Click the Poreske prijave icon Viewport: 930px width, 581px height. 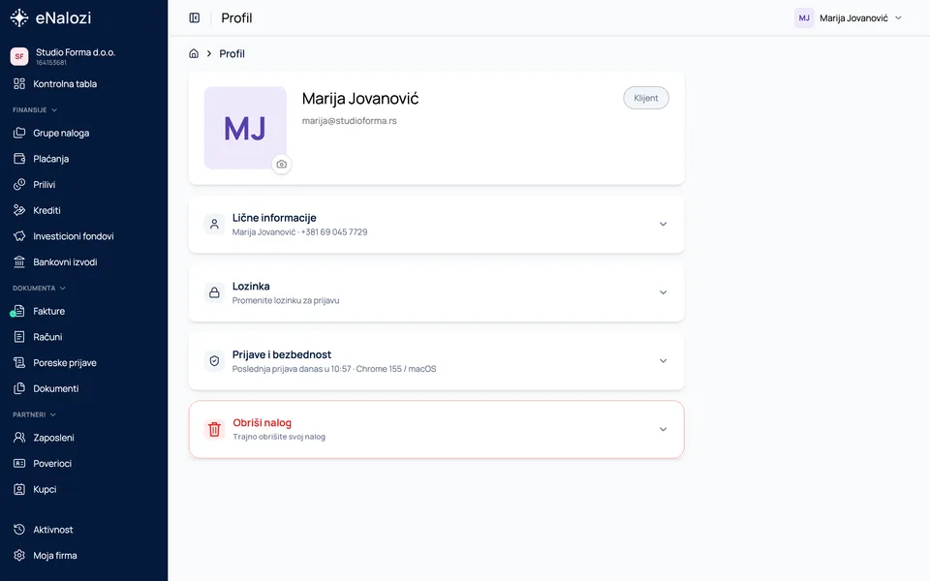coord(19,362)
